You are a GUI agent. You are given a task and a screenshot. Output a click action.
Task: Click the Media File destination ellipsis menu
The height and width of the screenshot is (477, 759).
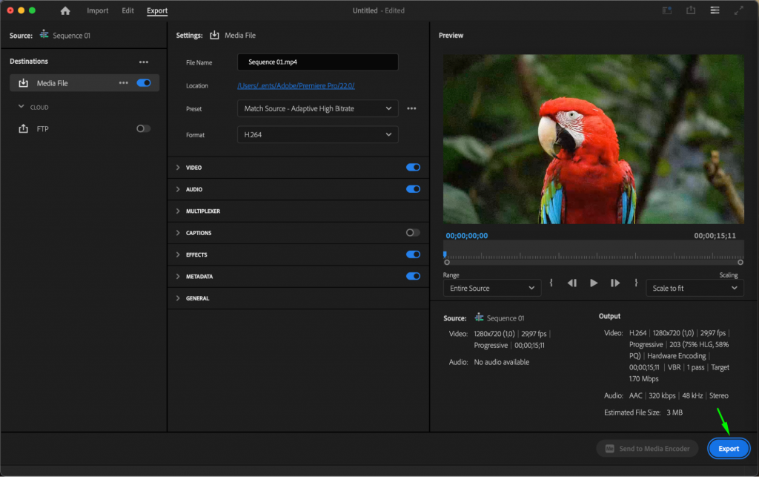pos(123,83)
